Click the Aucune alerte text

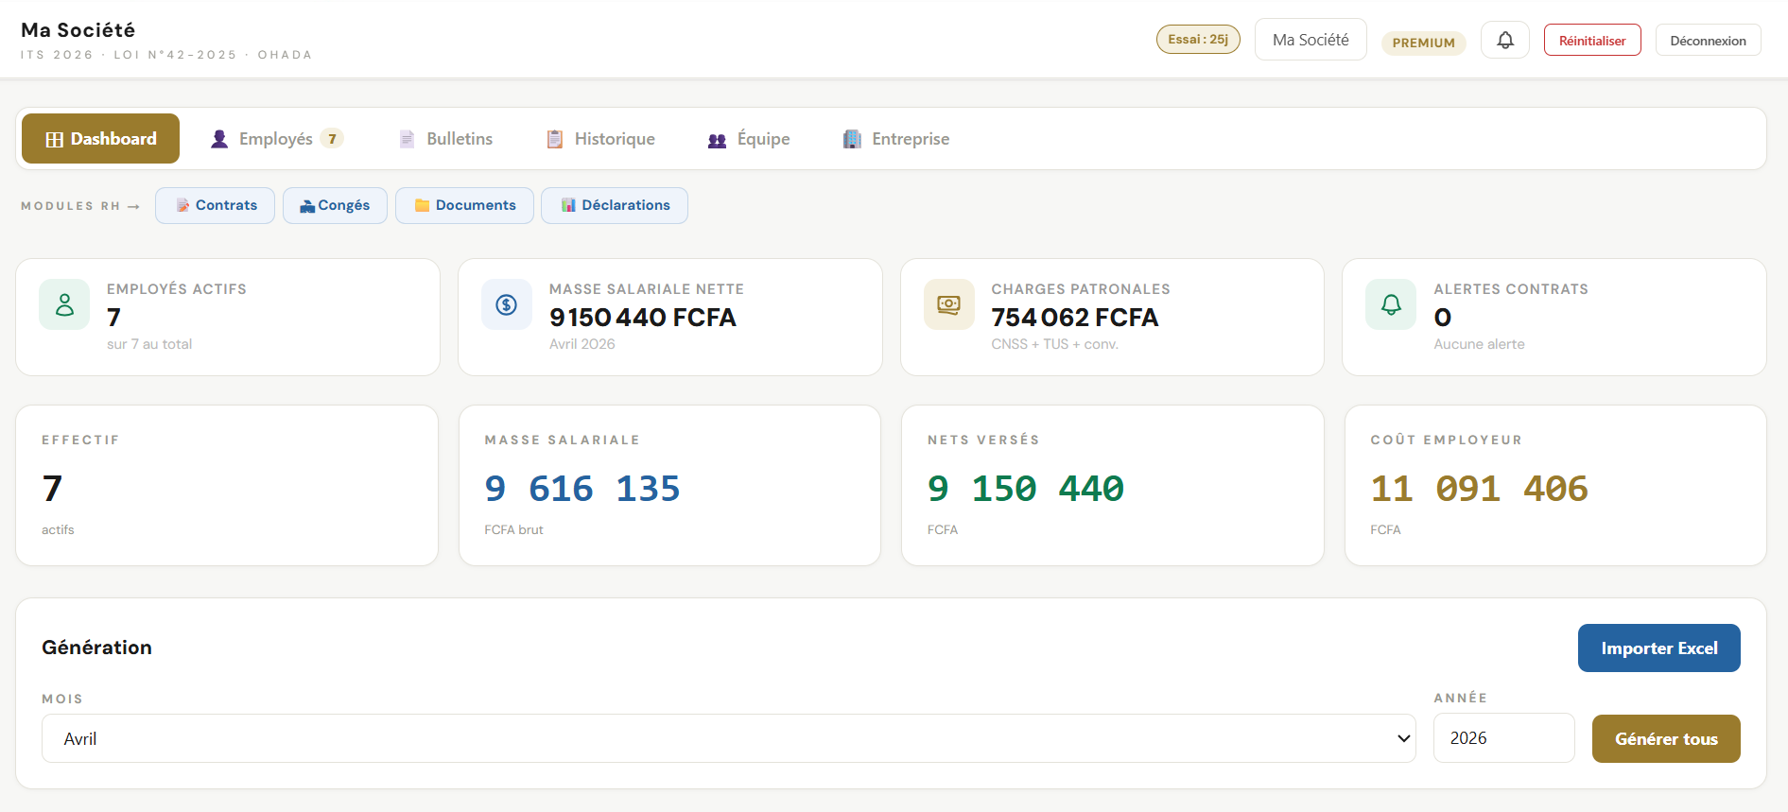(1479, 344)
